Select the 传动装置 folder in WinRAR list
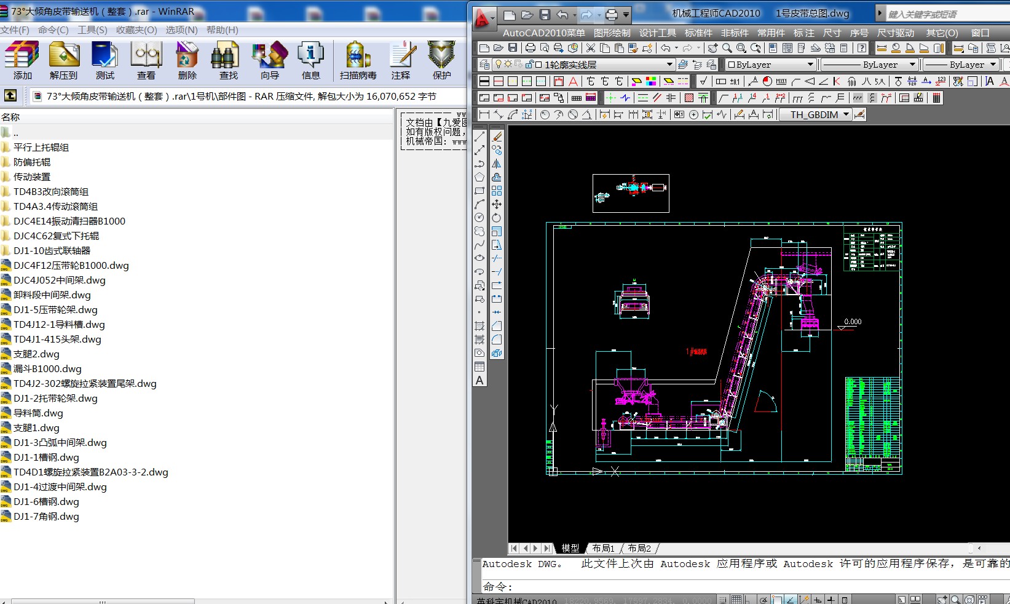The height and width of the screenshot is (604, 1010). 32,177
